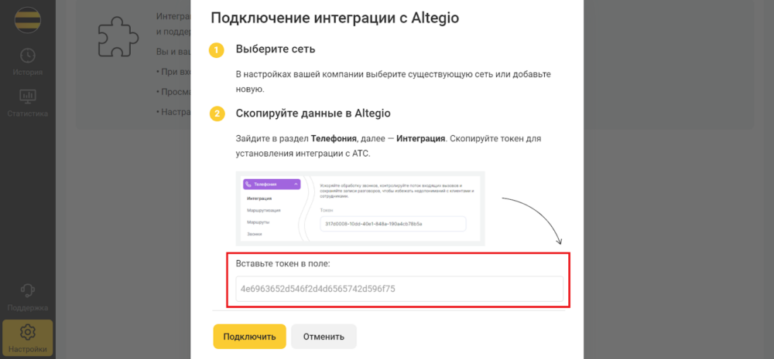Click the phone icon in purple Телефония bar
The width and height of the screenshot is (774, 359).
tap(248, 185)
